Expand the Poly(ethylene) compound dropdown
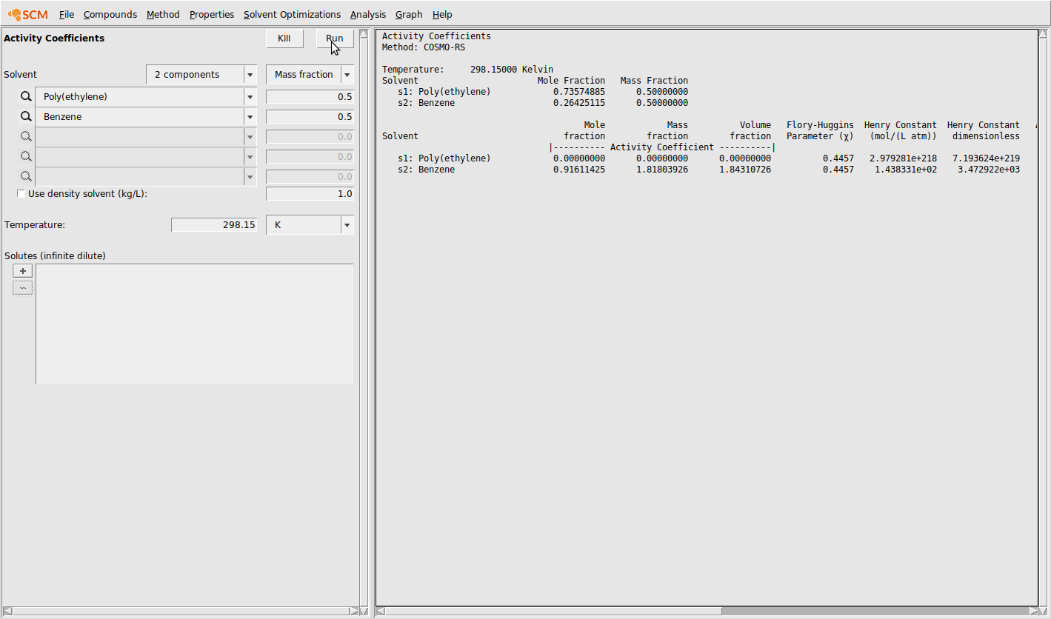Image resolution: width=1051 pixels, height=619 pixels. point(250,97)
